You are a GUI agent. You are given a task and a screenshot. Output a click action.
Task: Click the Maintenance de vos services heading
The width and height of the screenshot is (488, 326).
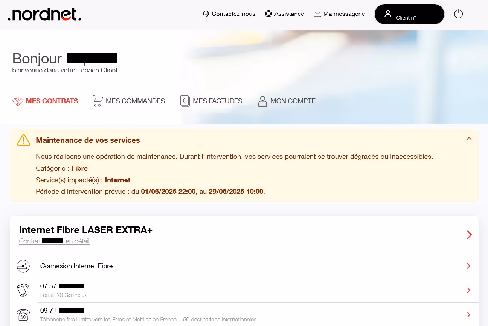88,140
